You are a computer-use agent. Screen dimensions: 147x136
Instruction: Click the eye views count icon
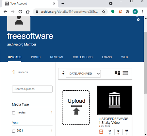[x=110, y=131]
